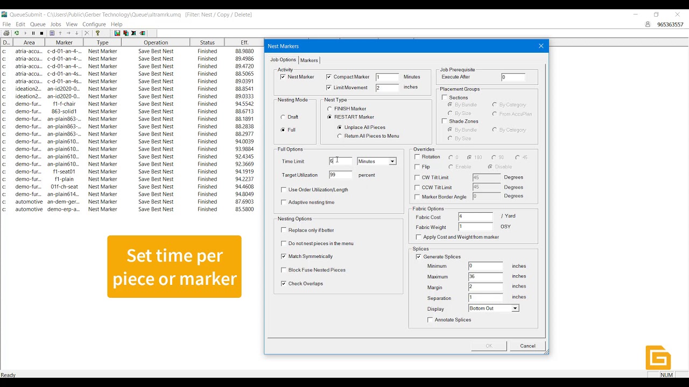Click the black stop square toolbar icon
The height and width of the screenshot is (387, 689).
pos(41,33)
